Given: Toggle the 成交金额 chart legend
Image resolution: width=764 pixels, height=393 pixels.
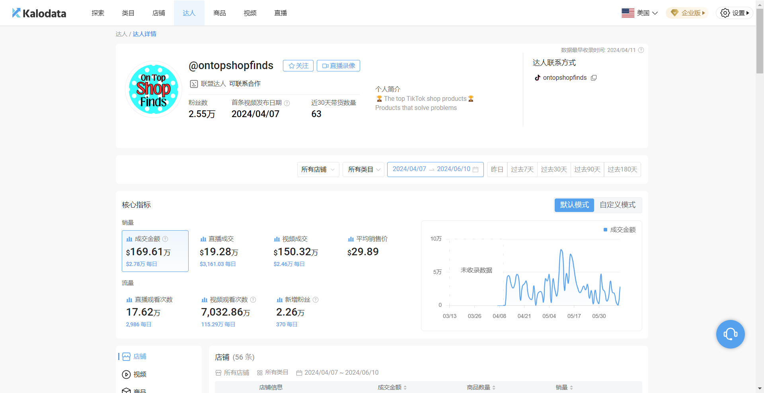Looking at the screenshot, I should (x=620, y=230).
